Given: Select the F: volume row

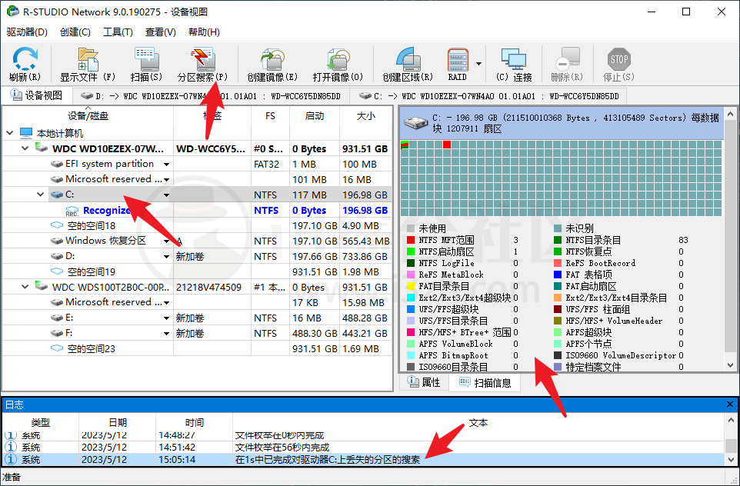Looking at the screenshot, I should tap(197, 333).
